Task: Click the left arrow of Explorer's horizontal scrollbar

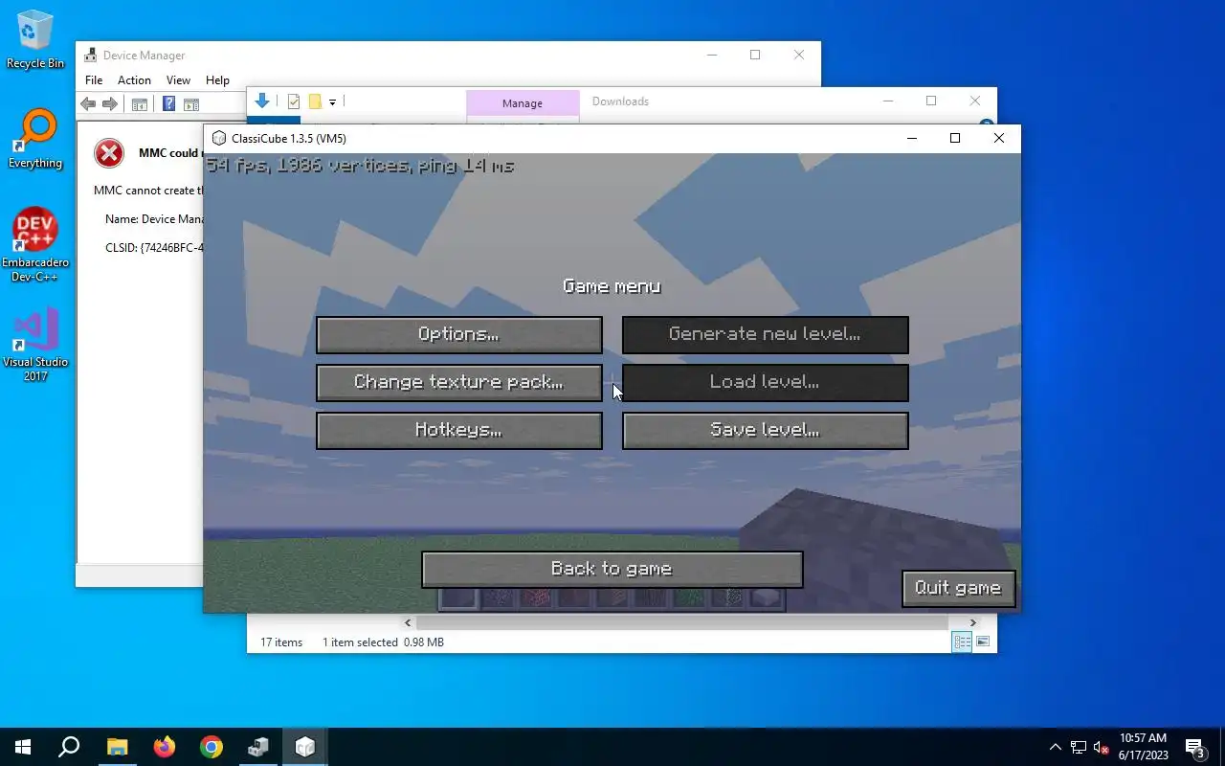Action: point(408,622)
